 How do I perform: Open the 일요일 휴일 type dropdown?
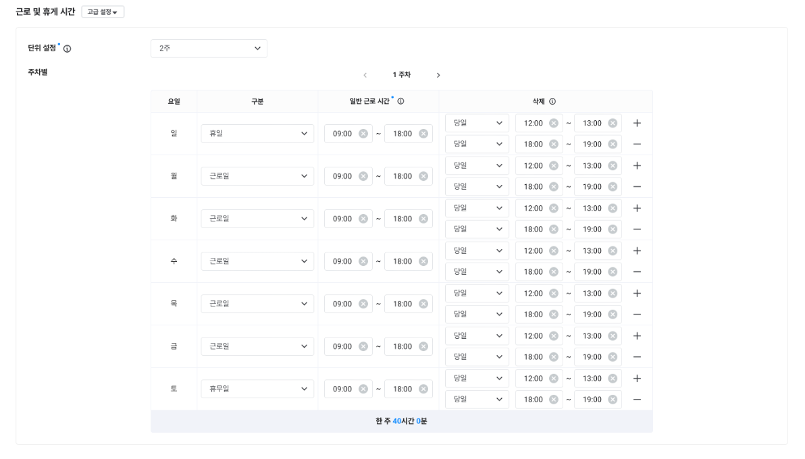[257, 134]
